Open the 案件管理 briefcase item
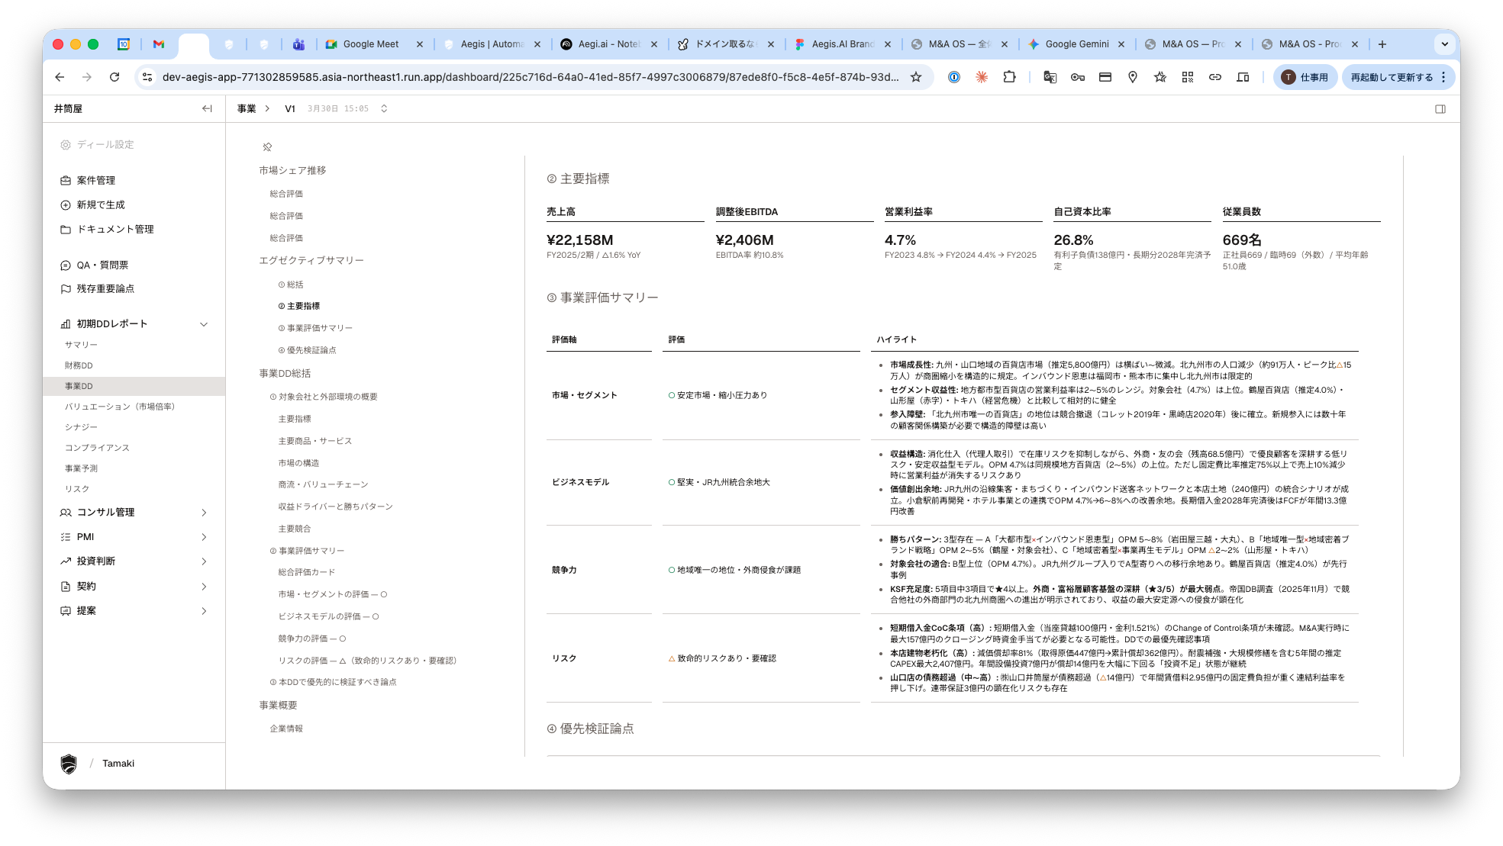 coord(95,180)
